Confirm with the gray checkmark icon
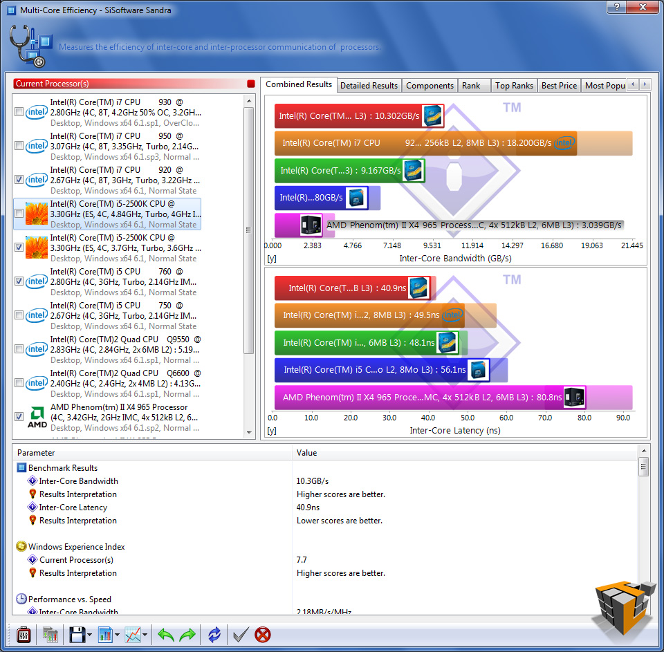The image size is (664, 652). click(241, 635)
